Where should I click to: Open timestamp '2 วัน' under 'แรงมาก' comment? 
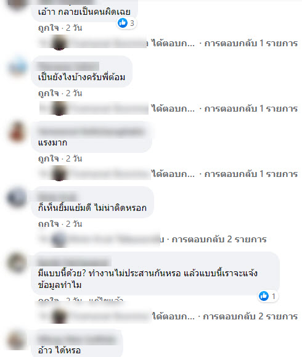[74, 158]
